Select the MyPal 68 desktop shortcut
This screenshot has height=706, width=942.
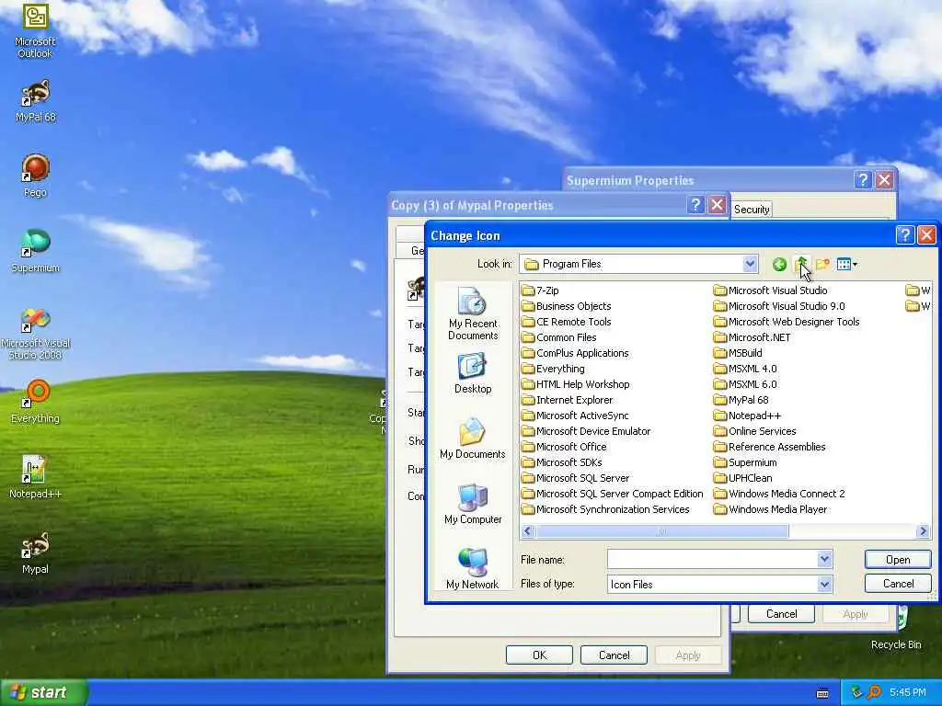pyautogui.click(x=36, y=101)
